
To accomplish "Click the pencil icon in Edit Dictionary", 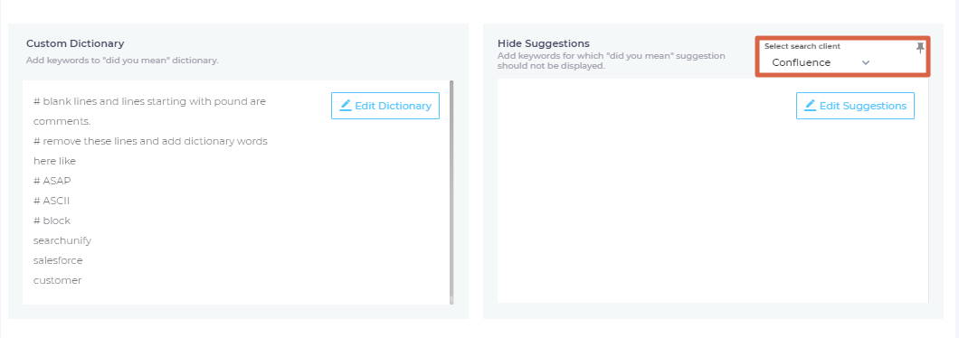I will [x=346, y=105].
